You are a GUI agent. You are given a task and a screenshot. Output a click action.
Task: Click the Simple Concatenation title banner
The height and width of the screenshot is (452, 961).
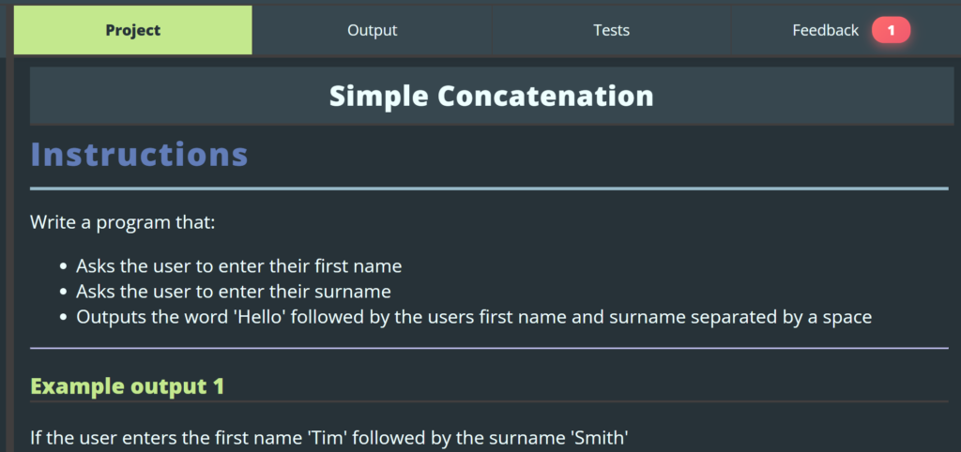click(491, 96)
